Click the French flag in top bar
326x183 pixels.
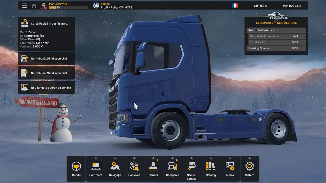235,6
